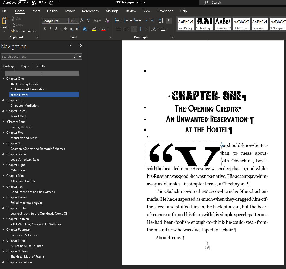Viewport: 286px width, 269px height.
Task: Apply superscript formatting
Action: (x=77, y=29)
